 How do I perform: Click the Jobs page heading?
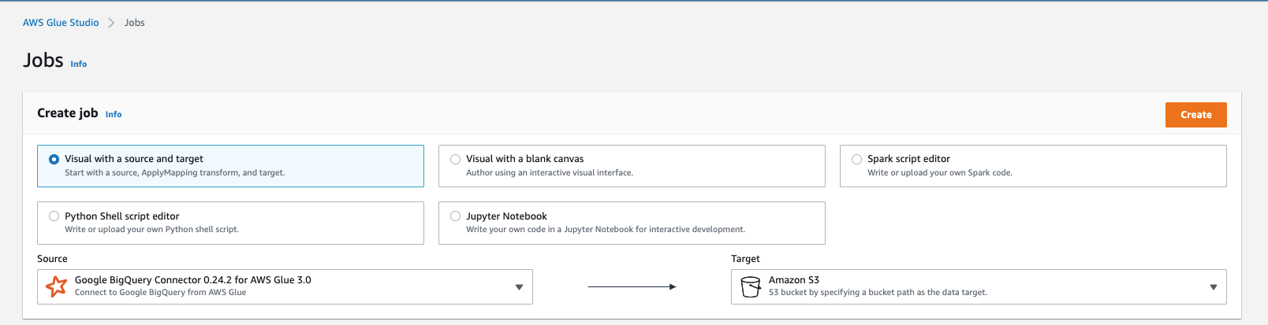(x=43, y=61)
